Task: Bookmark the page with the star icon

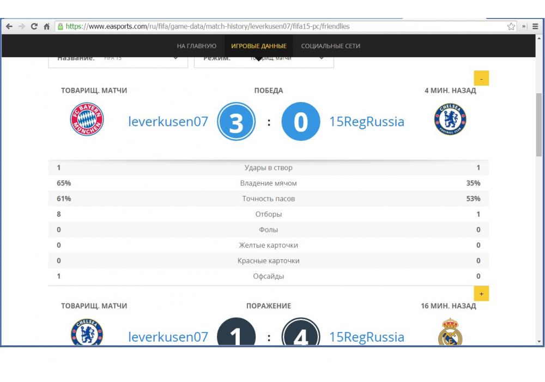Action: click(511, 26)
